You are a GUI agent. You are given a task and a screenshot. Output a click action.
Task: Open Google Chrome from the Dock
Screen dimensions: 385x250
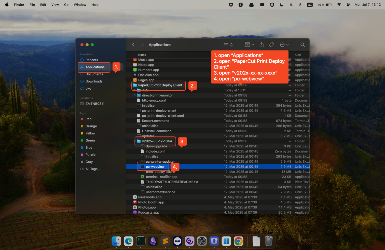click(x=239, y=241)
